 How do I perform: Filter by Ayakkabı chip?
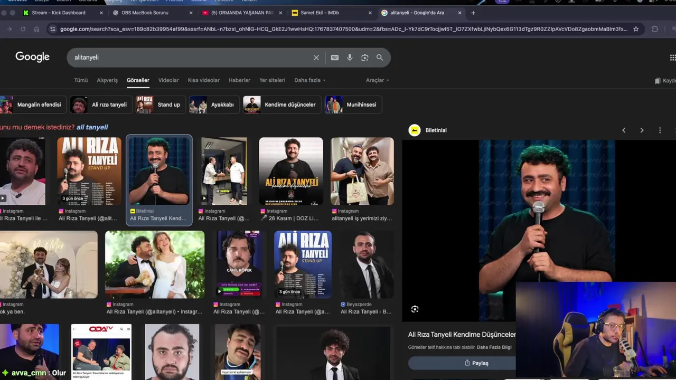214,104
